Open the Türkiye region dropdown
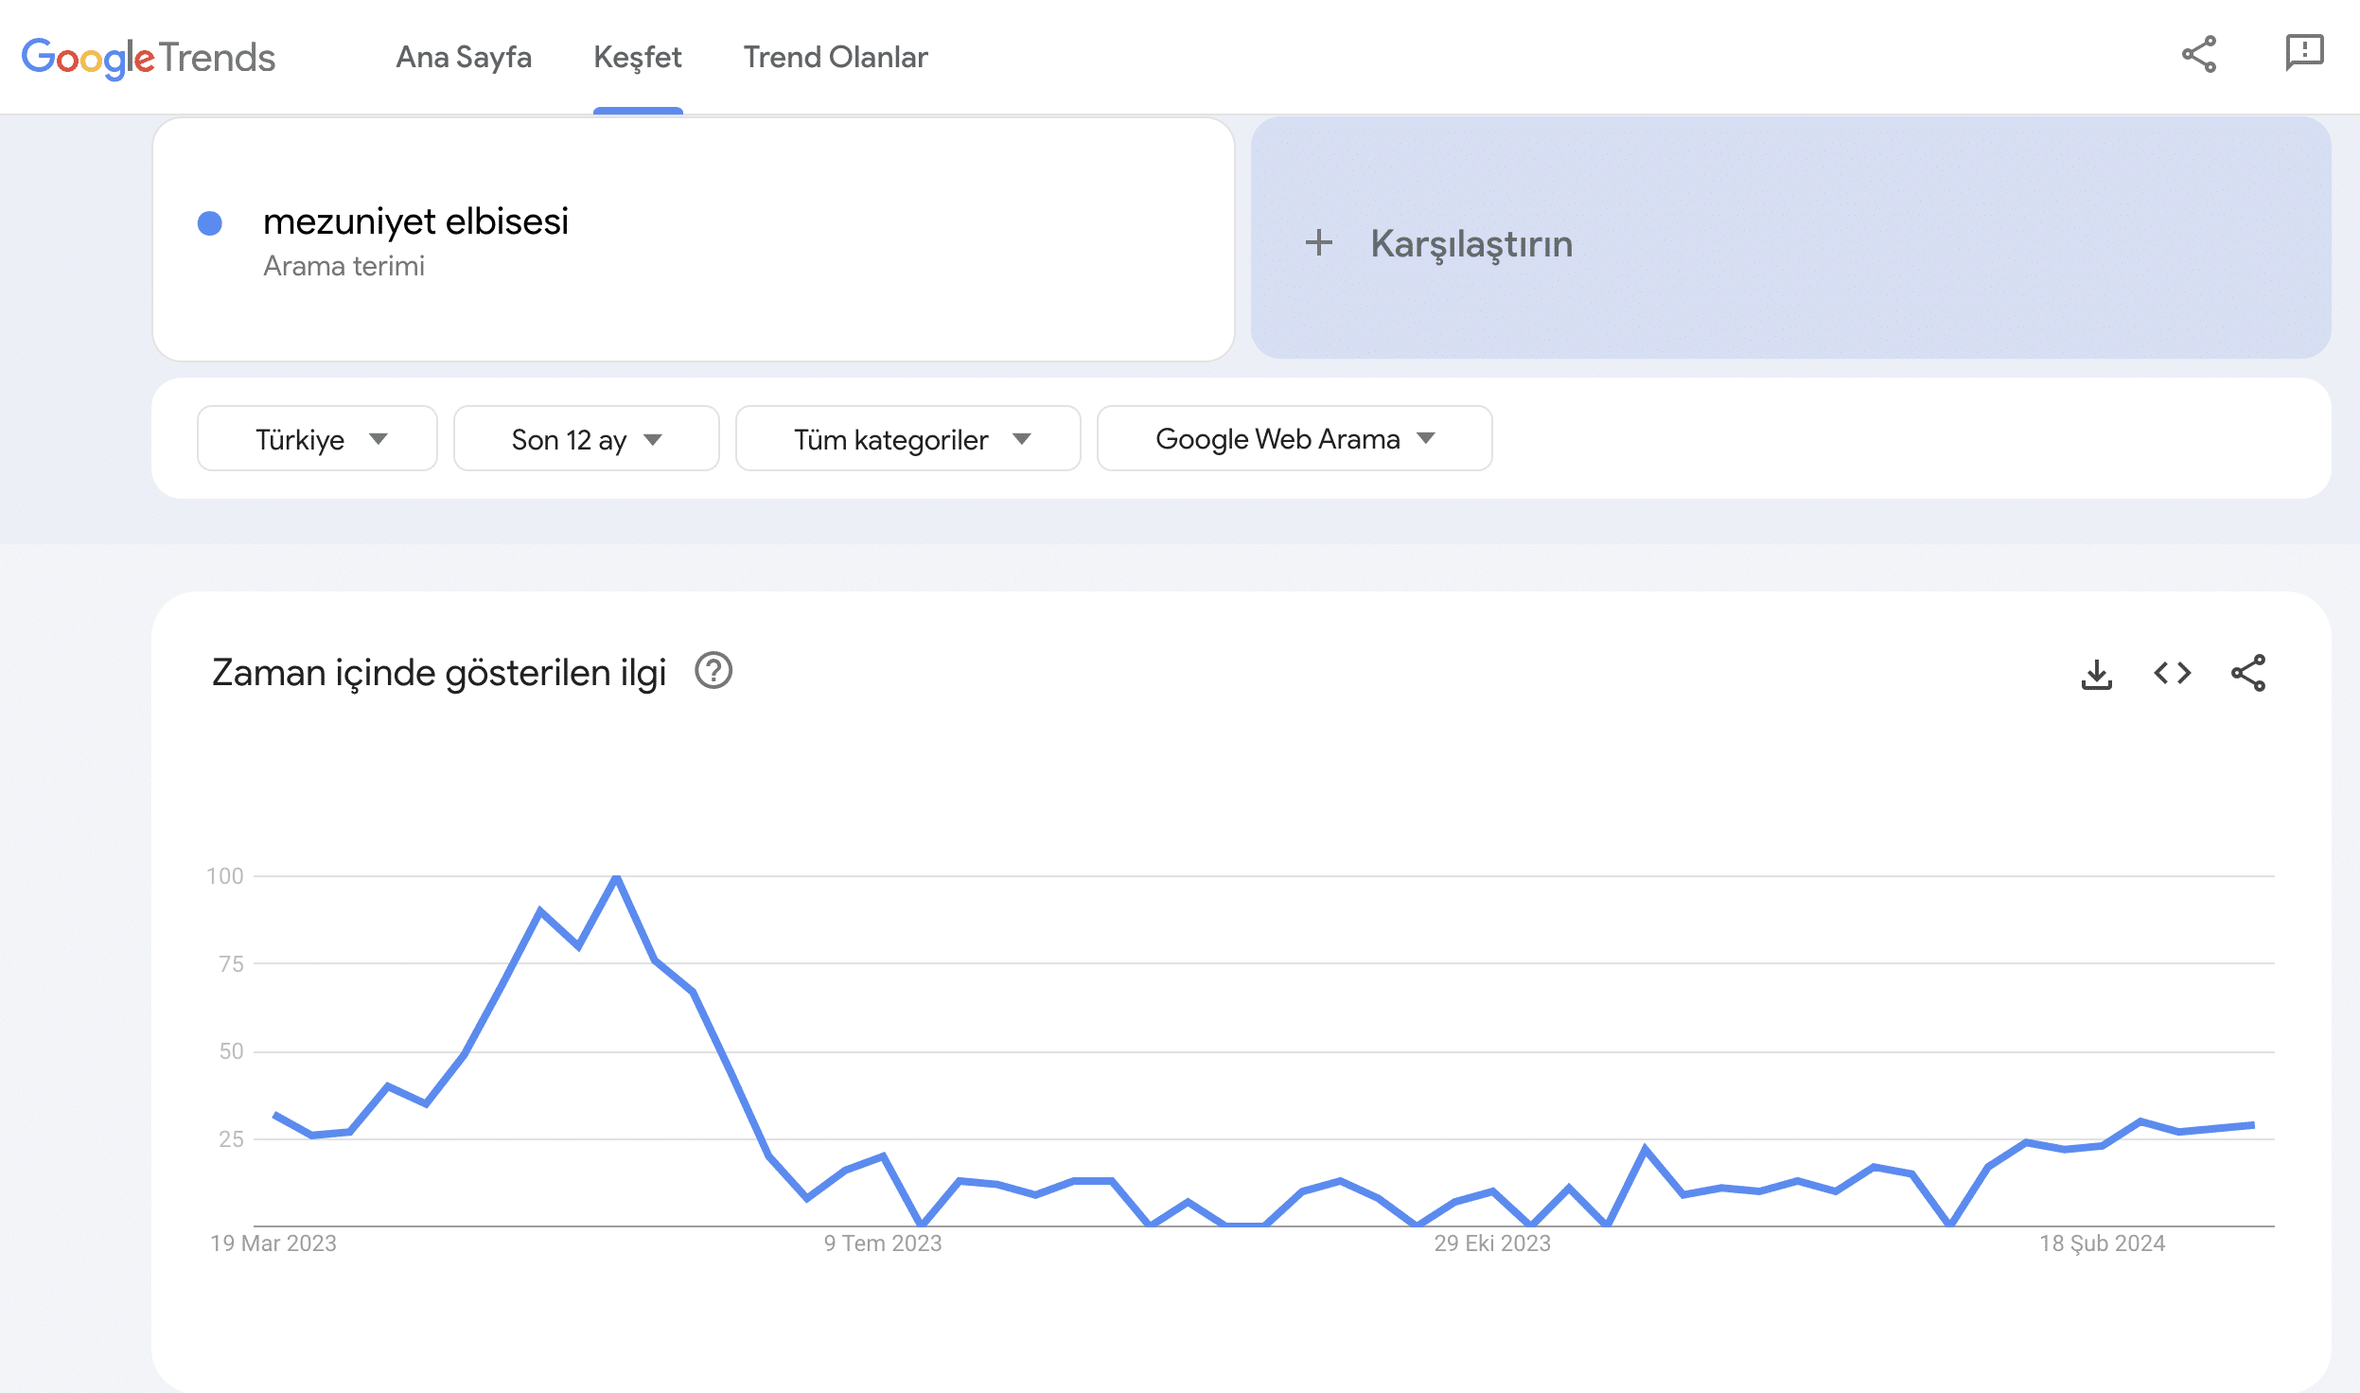Screen dimensions: 2360x1393 (x=317, y=438)
